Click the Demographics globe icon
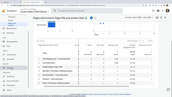Screen dimensions: 172x97 (4, 41)
